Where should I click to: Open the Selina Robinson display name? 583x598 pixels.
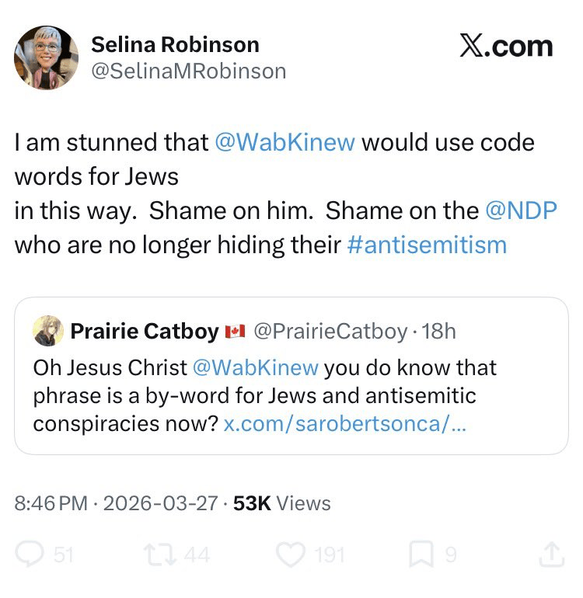[x=176, y=44]
